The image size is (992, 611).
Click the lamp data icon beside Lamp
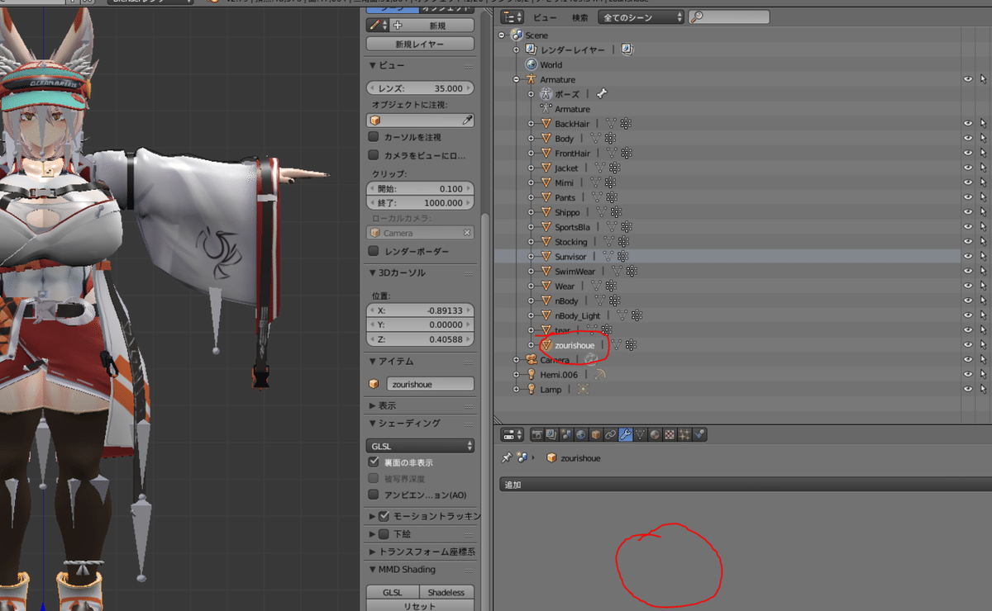pyautogui.click(x=583, y=389)
